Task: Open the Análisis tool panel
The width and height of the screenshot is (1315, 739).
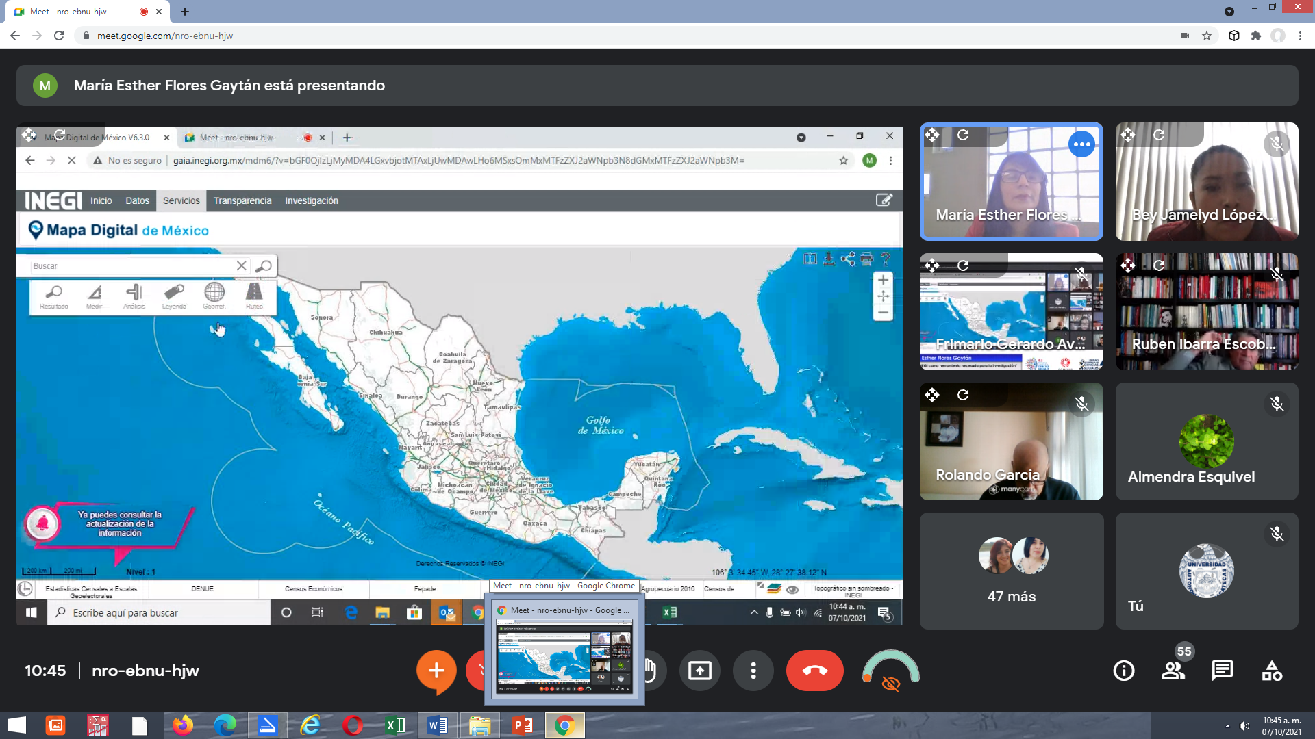Action: (134, 296)
